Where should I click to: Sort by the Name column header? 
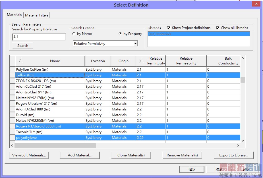pos(50,61)
